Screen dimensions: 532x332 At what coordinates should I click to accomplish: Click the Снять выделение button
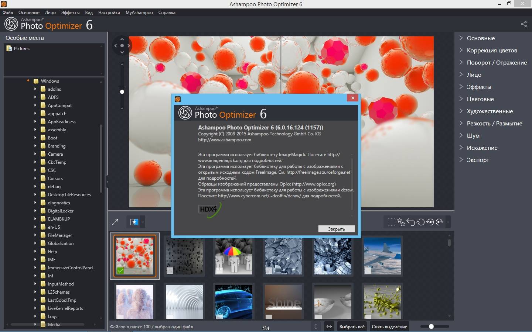click(x=389, y=326)
